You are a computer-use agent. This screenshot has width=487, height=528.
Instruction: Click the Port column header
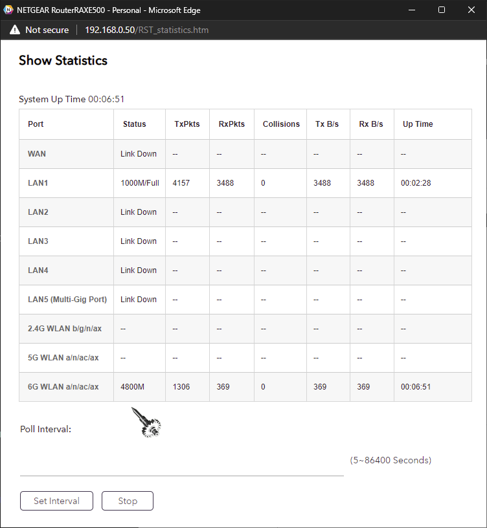tap(36, 124)
